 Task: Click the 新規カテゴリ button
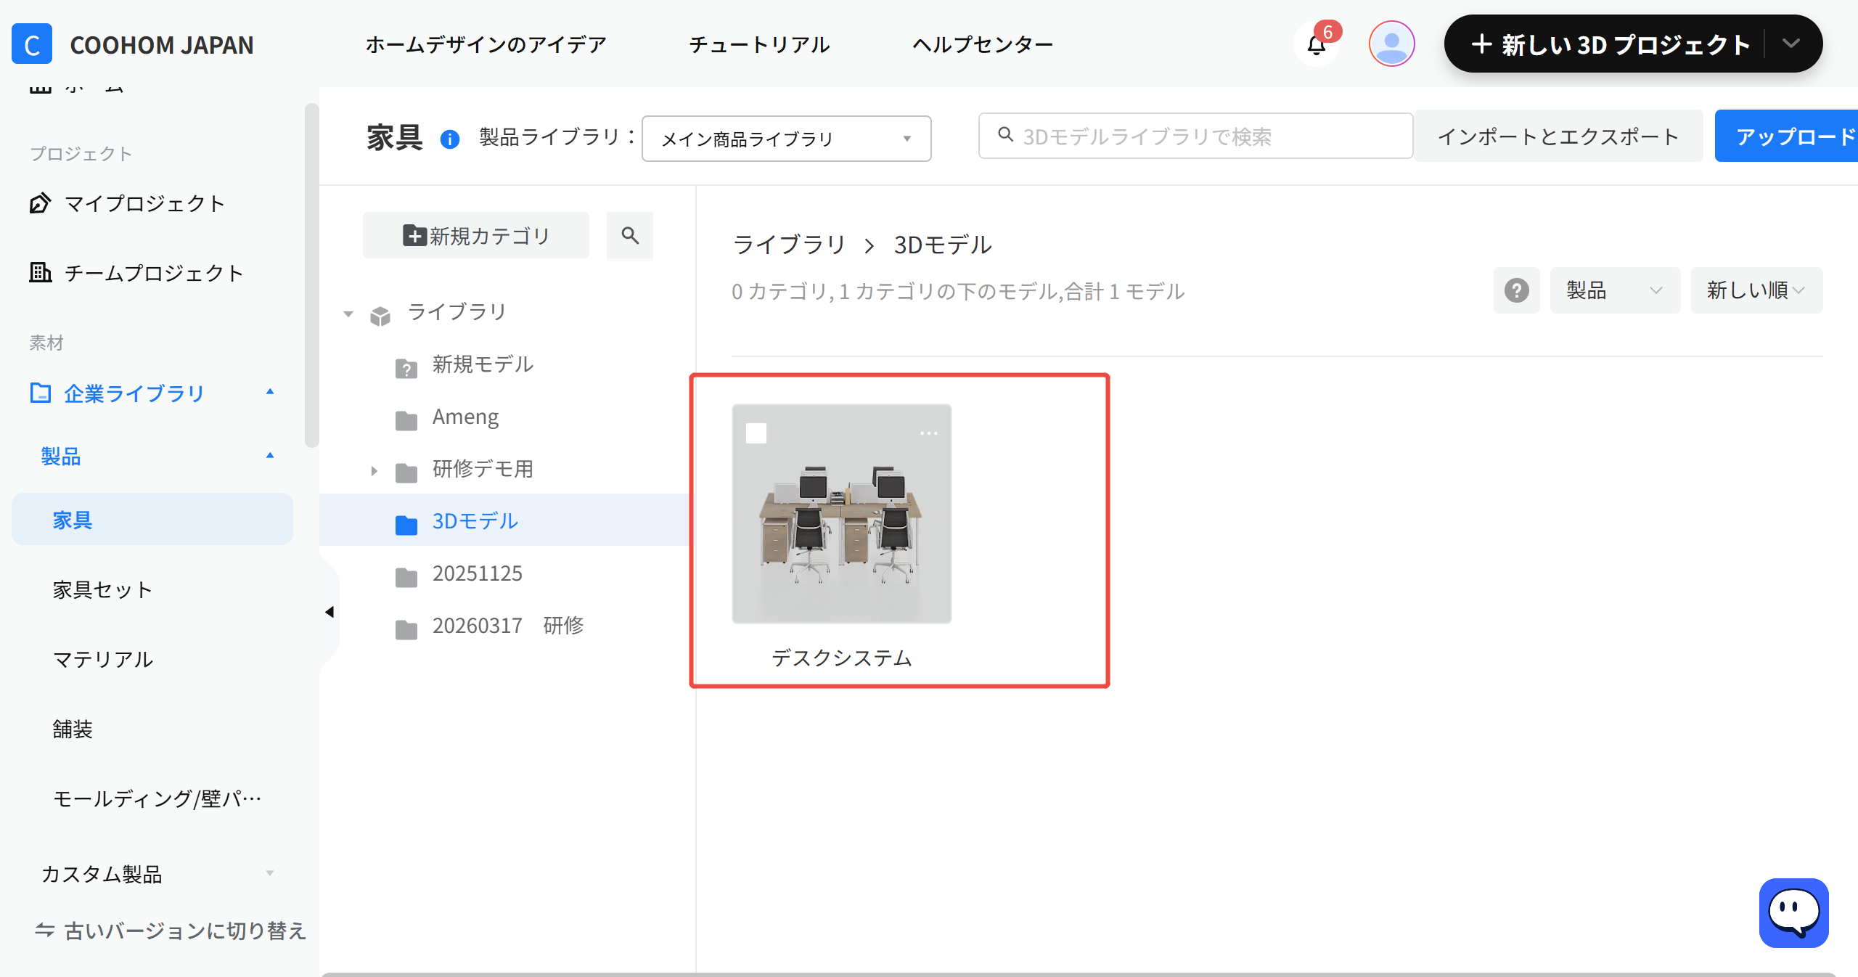476,235
